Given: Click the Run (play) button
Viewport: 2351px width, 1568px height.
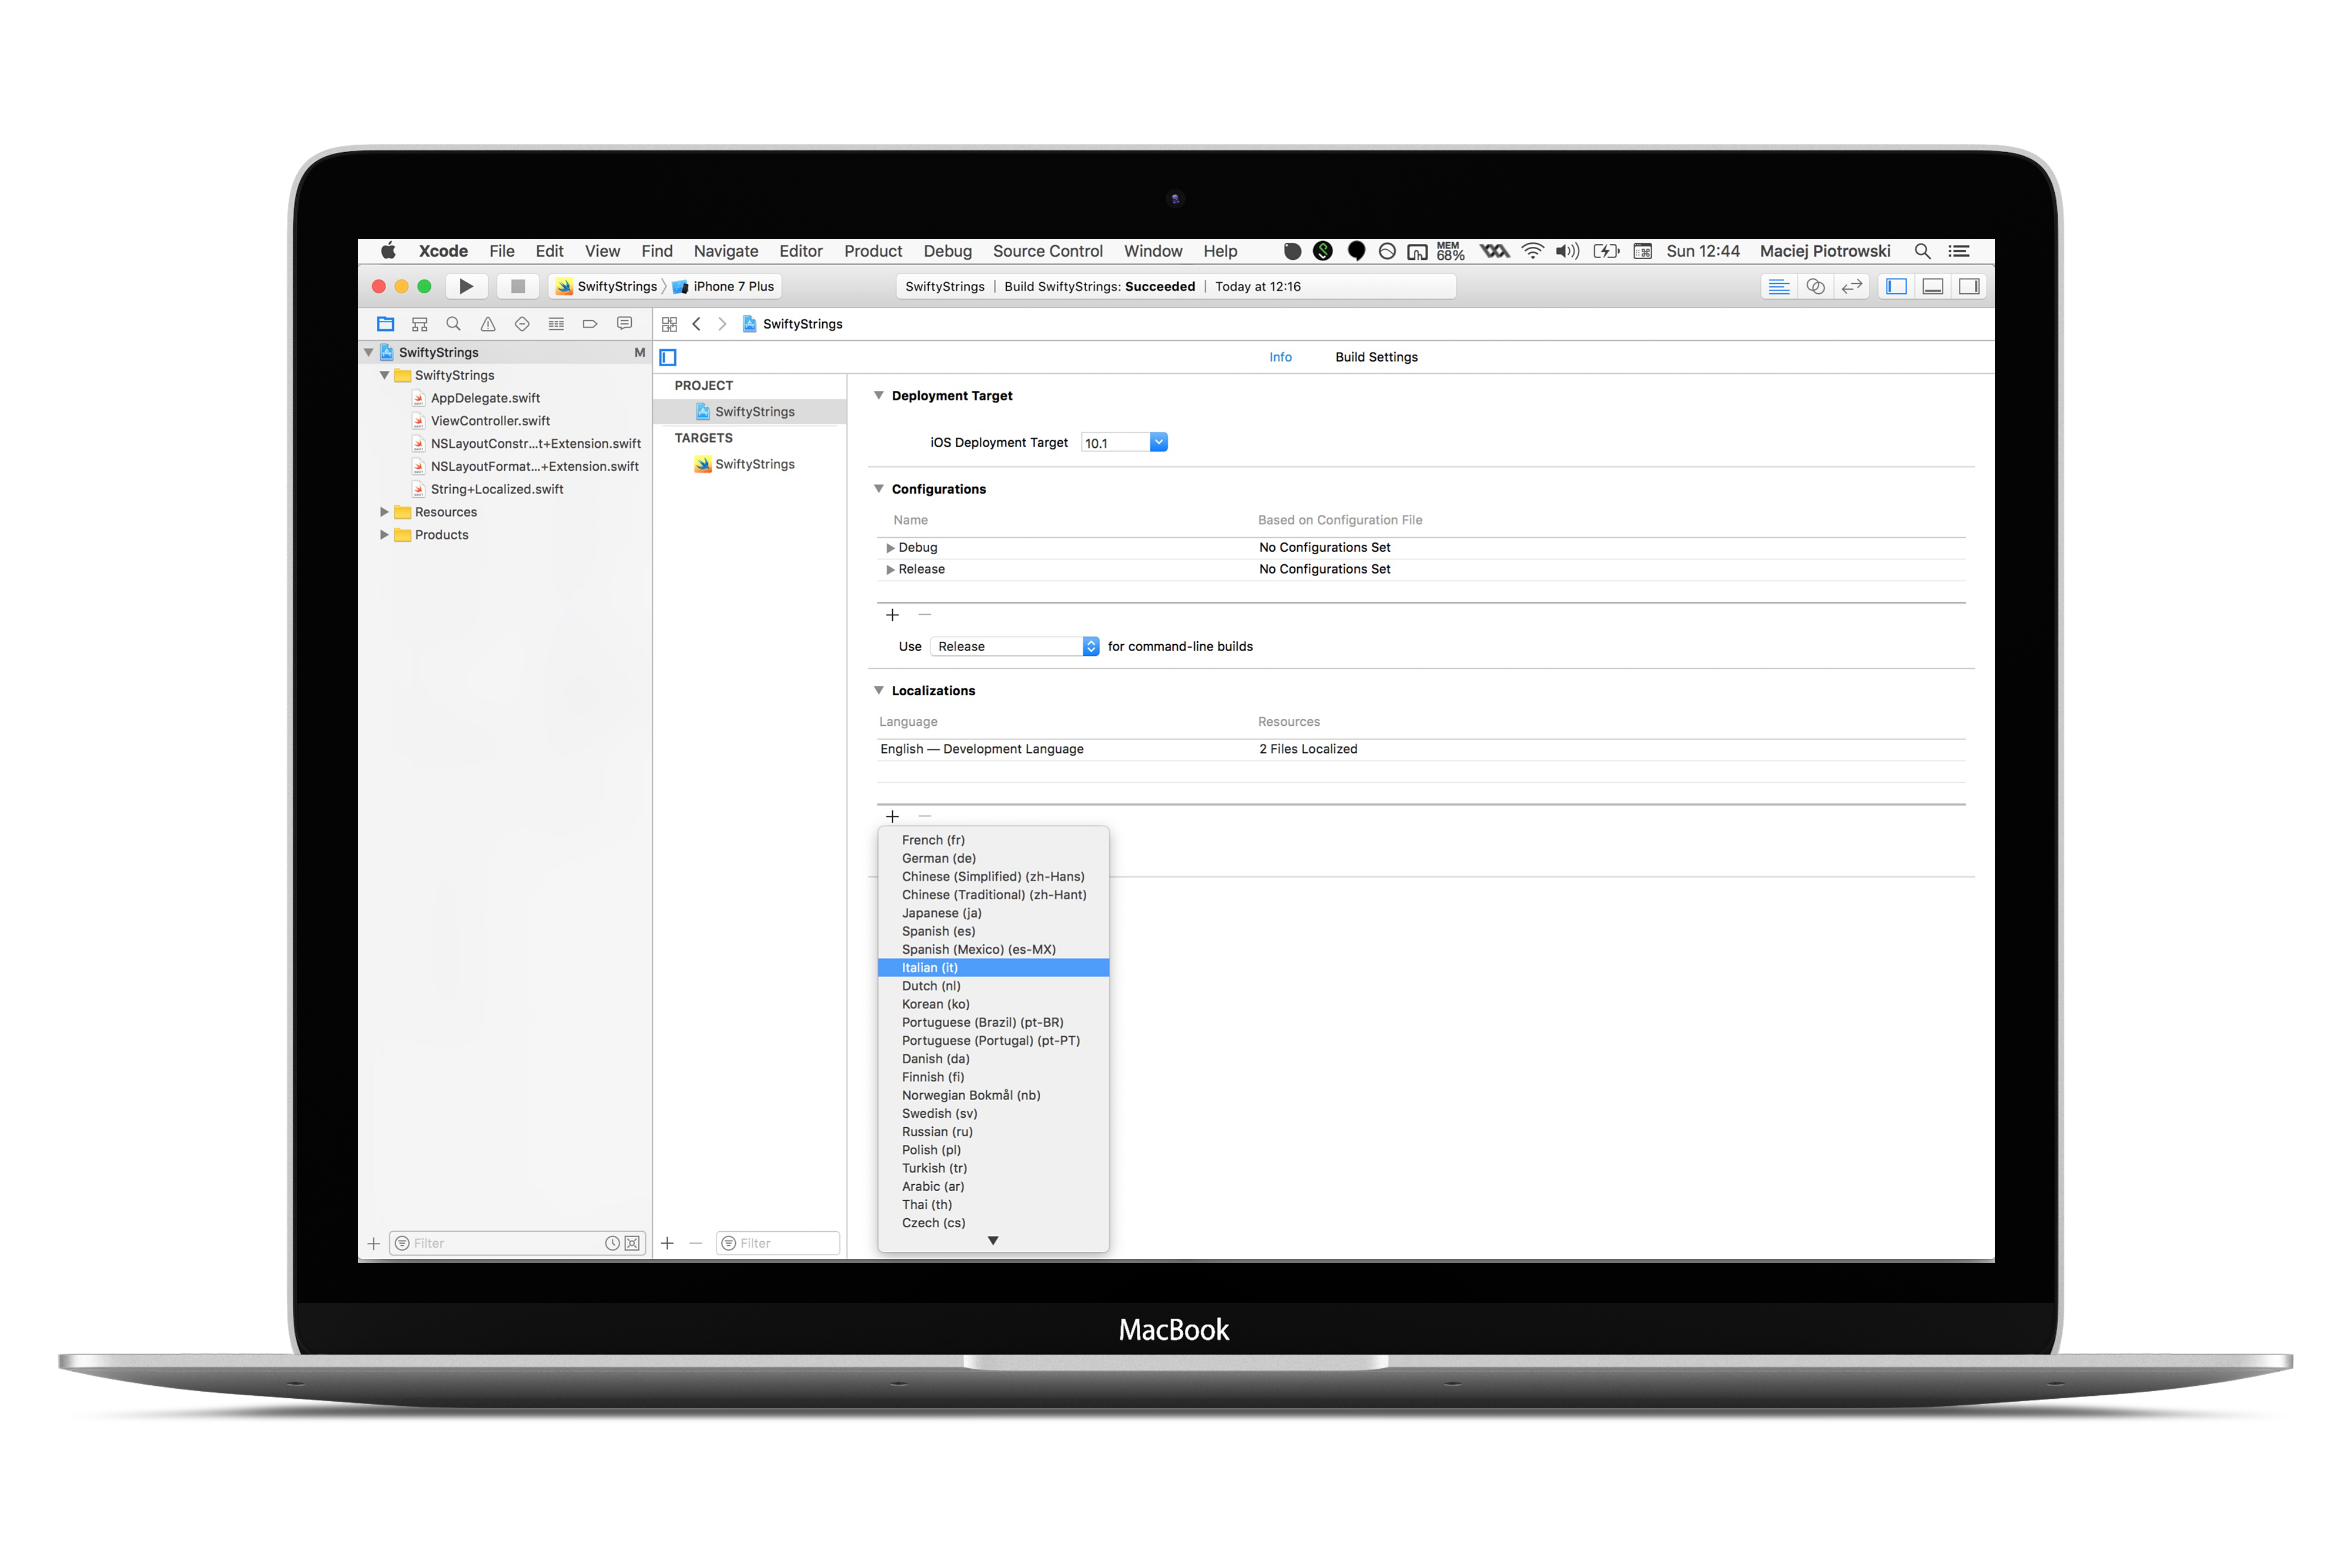Looking at the screenshot, I should click(x=466, y=286).
